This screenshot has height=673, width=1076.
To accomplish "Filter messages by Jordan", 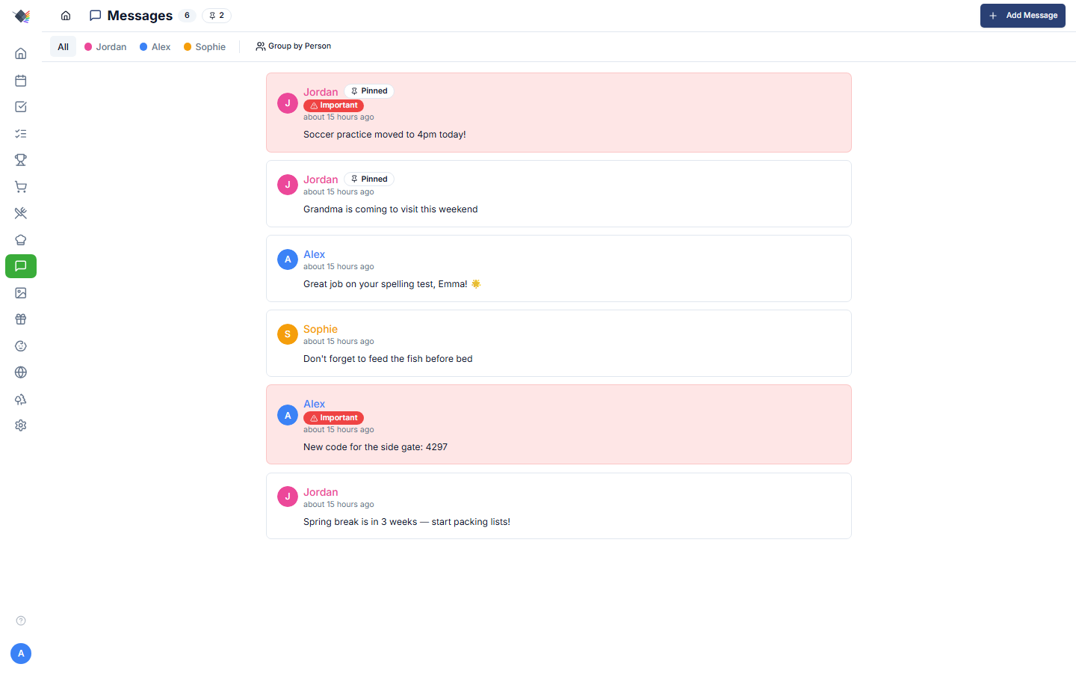I will click(105, 46).
